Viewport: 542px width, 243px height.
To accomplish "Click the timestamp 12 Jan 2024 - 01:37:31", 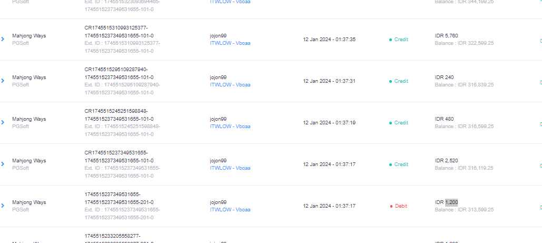I will click(329, 81).
